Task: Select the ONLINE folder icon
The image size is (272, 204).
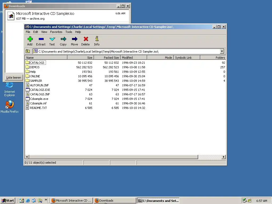Action: 27,76
